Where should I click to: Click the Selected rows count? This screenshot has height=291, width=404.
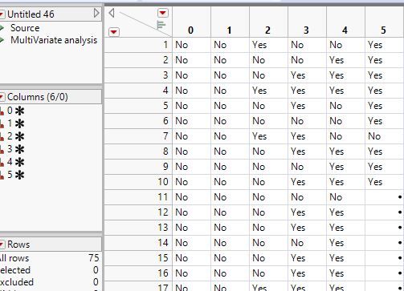click(x=96, y=270)
